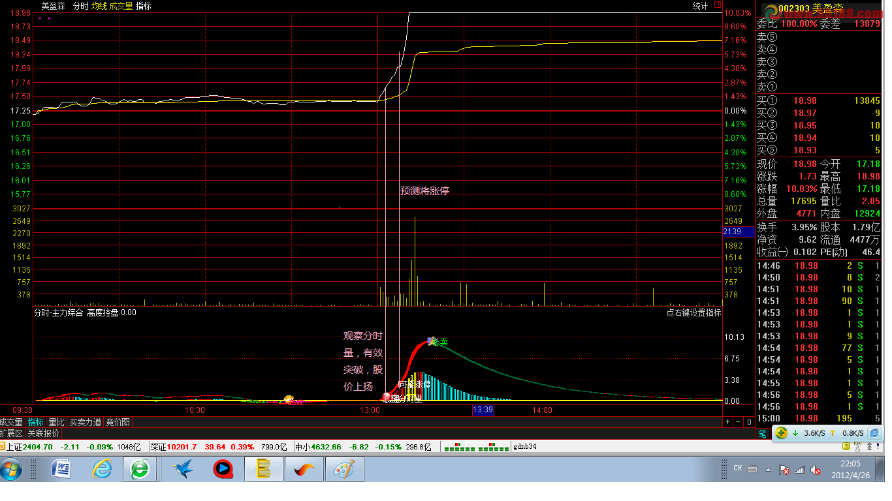Switch to the 量比 tab
892x501 pixels.
click(56, 422)
